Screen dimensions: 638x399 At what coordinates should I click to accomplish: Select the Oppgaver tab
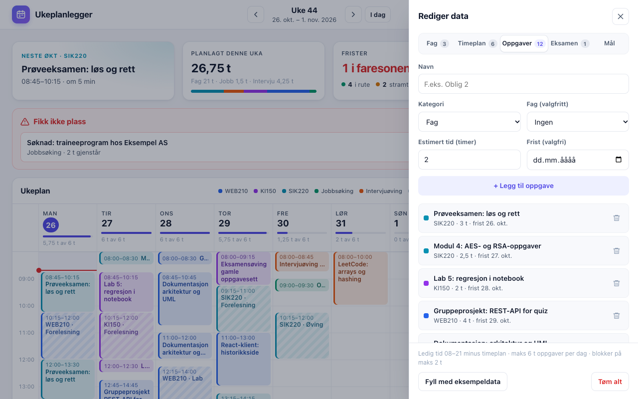[523, 43]
